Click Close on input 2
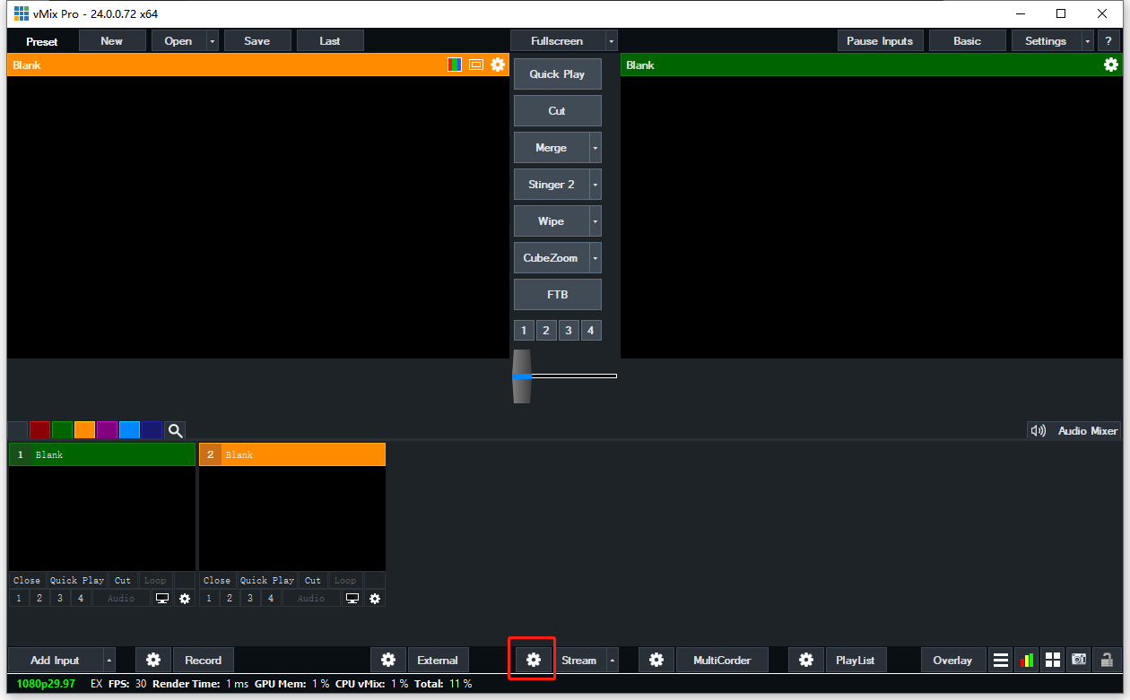1130x700 pixels. [217, 580]
